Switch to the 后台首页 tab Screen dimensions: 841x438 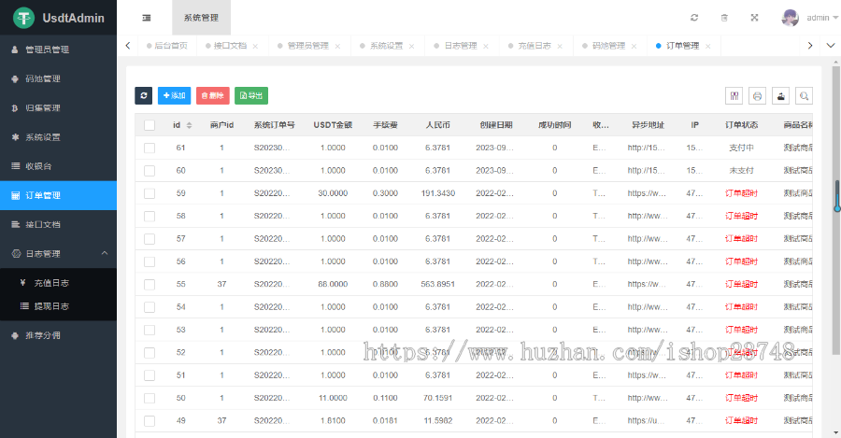click(167, 46)
